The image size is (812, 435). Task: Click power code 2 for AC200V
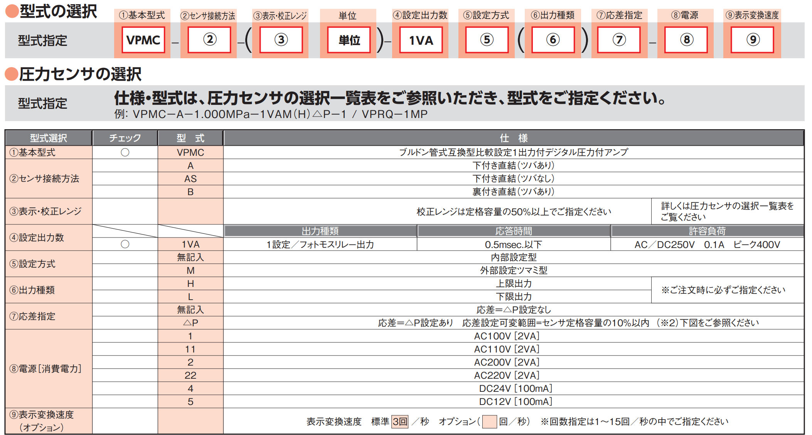[x=190, y=362]
